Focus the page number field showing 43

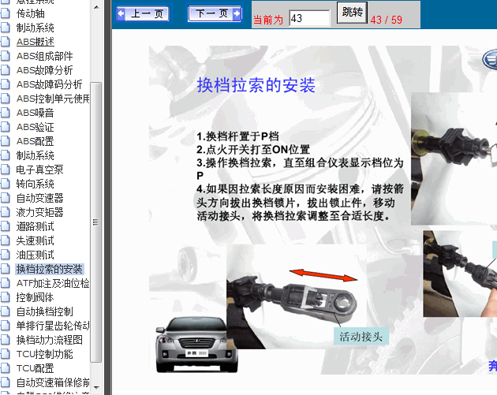click(309, 18)
